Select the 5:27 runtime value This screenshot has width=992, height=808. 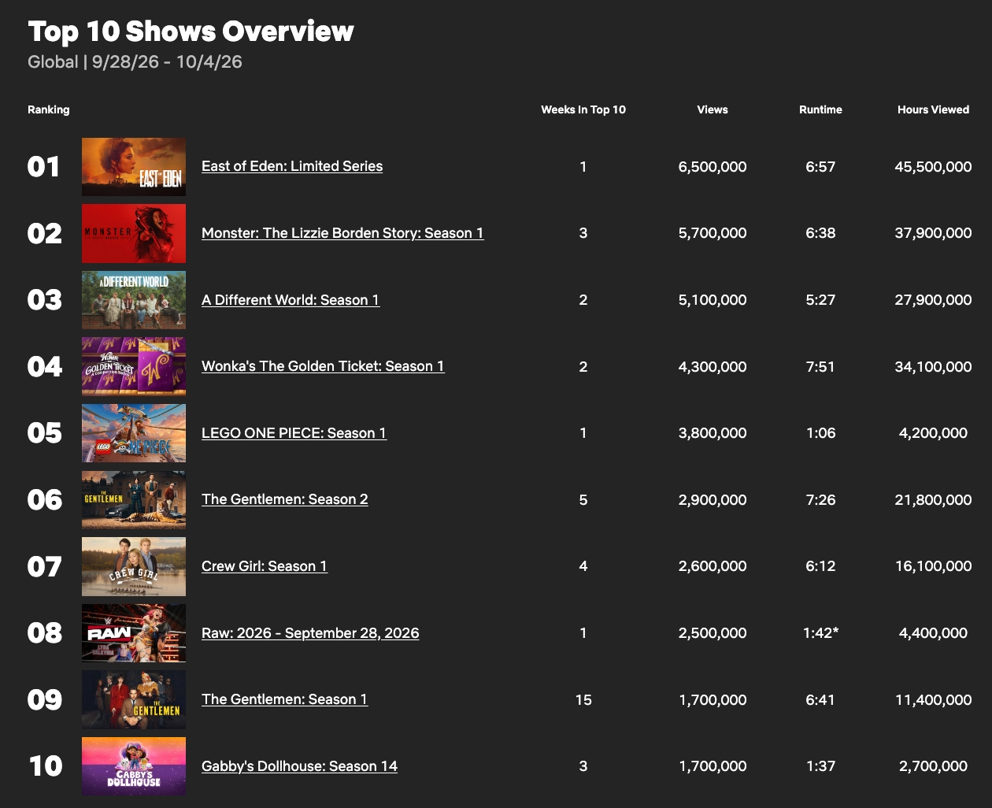tap(820, 300)
